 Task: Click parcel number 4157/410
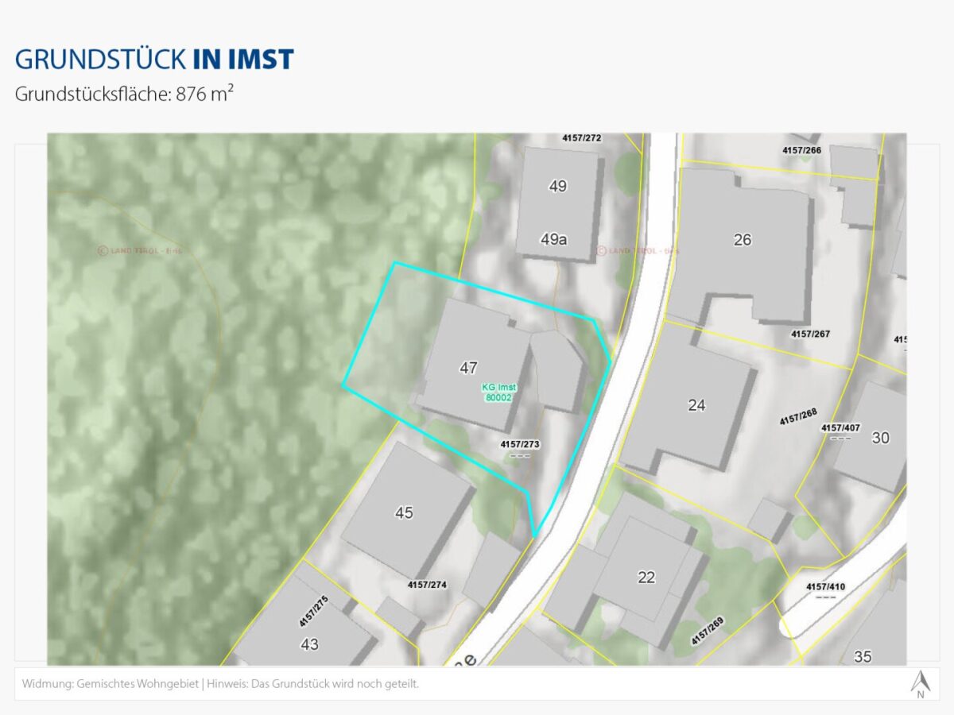(x=826, y=587)
